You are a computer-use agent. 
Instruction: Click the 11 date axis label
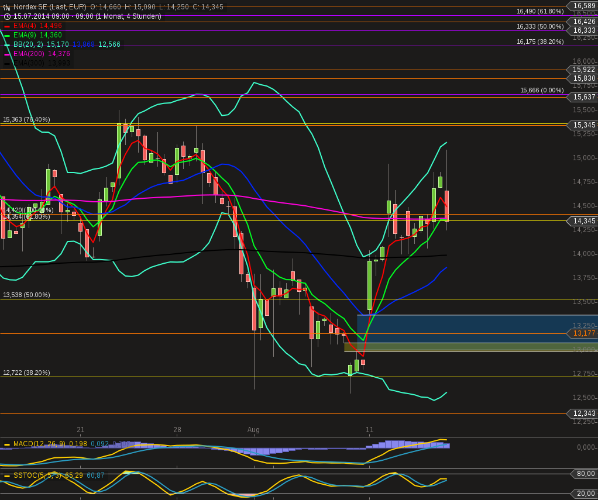click(370, 430)
